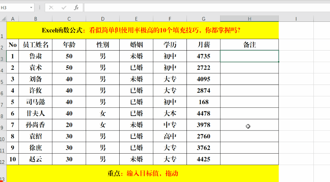Click the formula bar options dots handle
Image resolution: width=330 pixels, height=182 pixels.
click(x=39, y=8)
